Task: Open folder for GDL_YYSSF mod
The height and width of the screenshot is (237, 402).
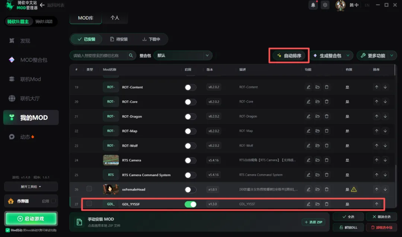Action: coord(318,204)
